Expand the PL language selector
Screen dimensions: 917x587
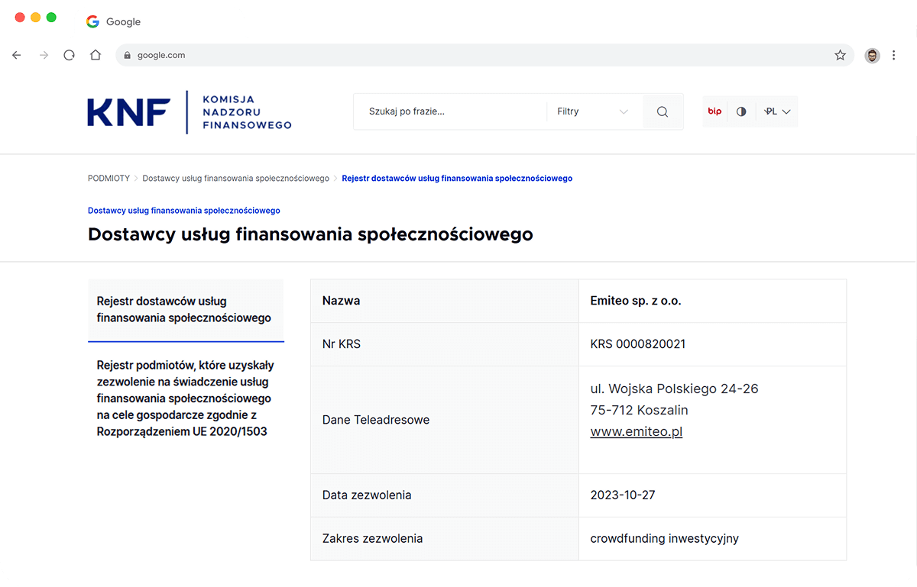tap(776, 111)
